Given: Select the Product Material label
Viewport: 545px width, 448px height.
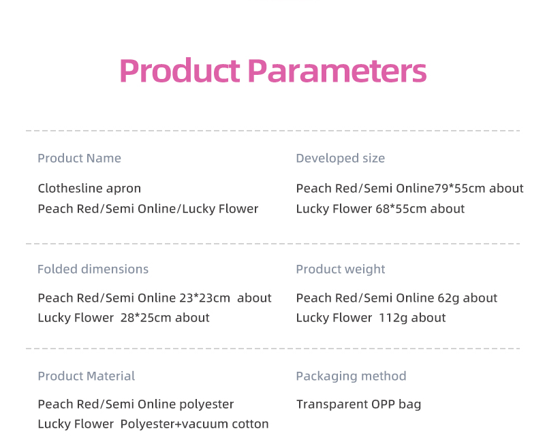Looking at the screenshot, I should click(87, 376).
